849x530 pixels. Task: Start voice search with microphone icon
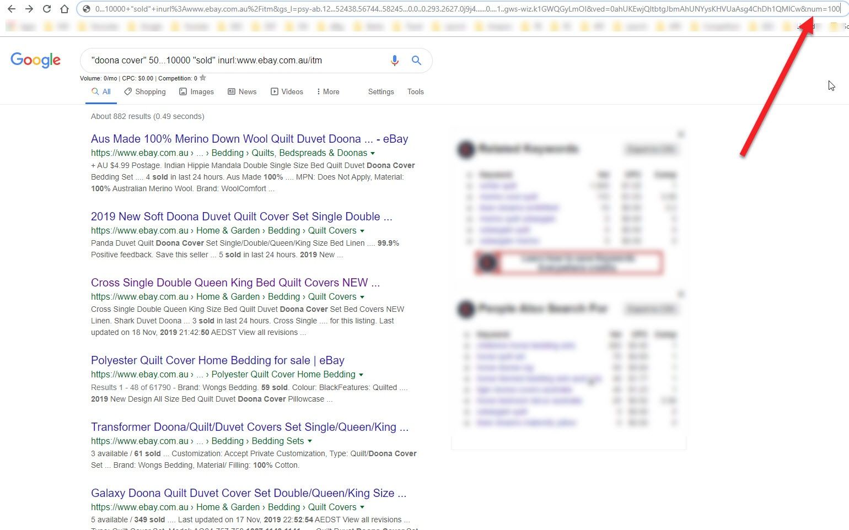click(395, 61)
